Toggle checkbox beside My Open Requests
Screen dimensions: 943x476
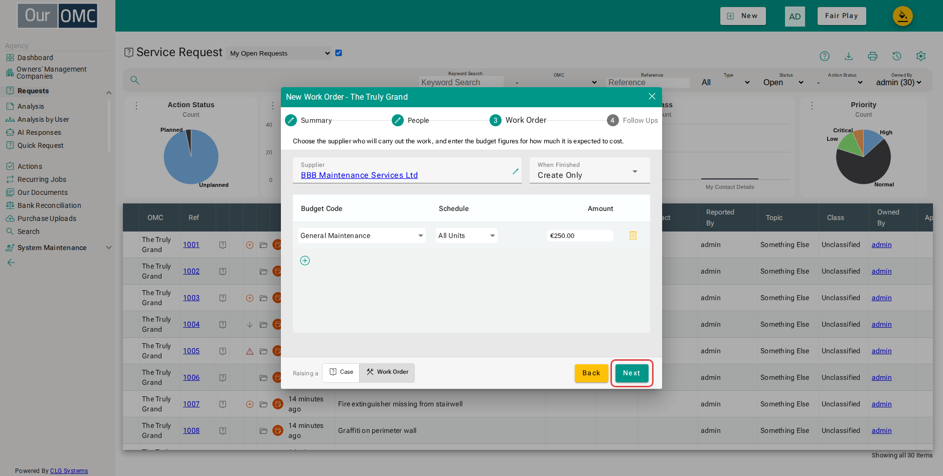click(x=339, y=53)
